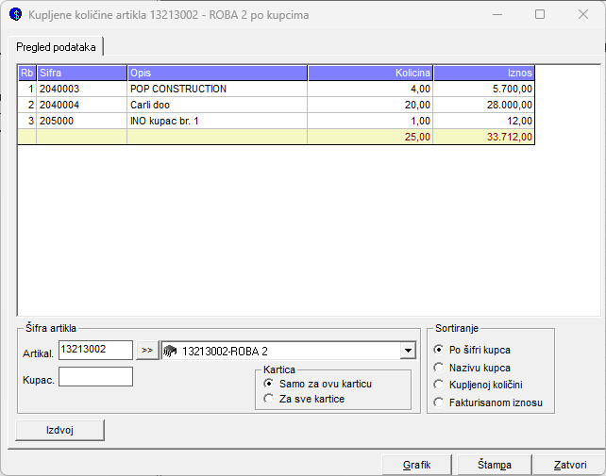Open the Grafik chart button
The width and height of the screenshot is (606, 476).
[416, 465]
